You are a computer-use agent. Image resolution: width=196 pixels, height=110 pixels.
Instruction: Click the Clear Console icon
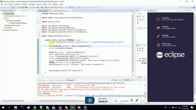119,80
